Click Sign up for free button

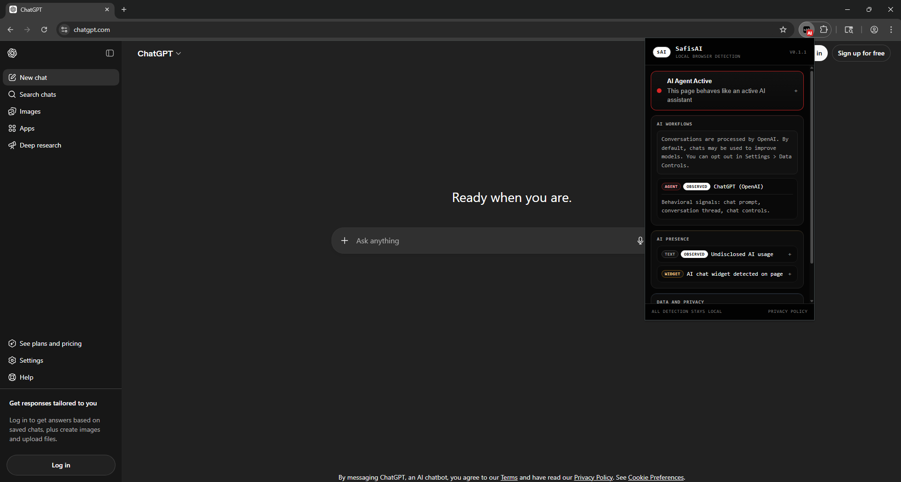[x=861, y=53]
